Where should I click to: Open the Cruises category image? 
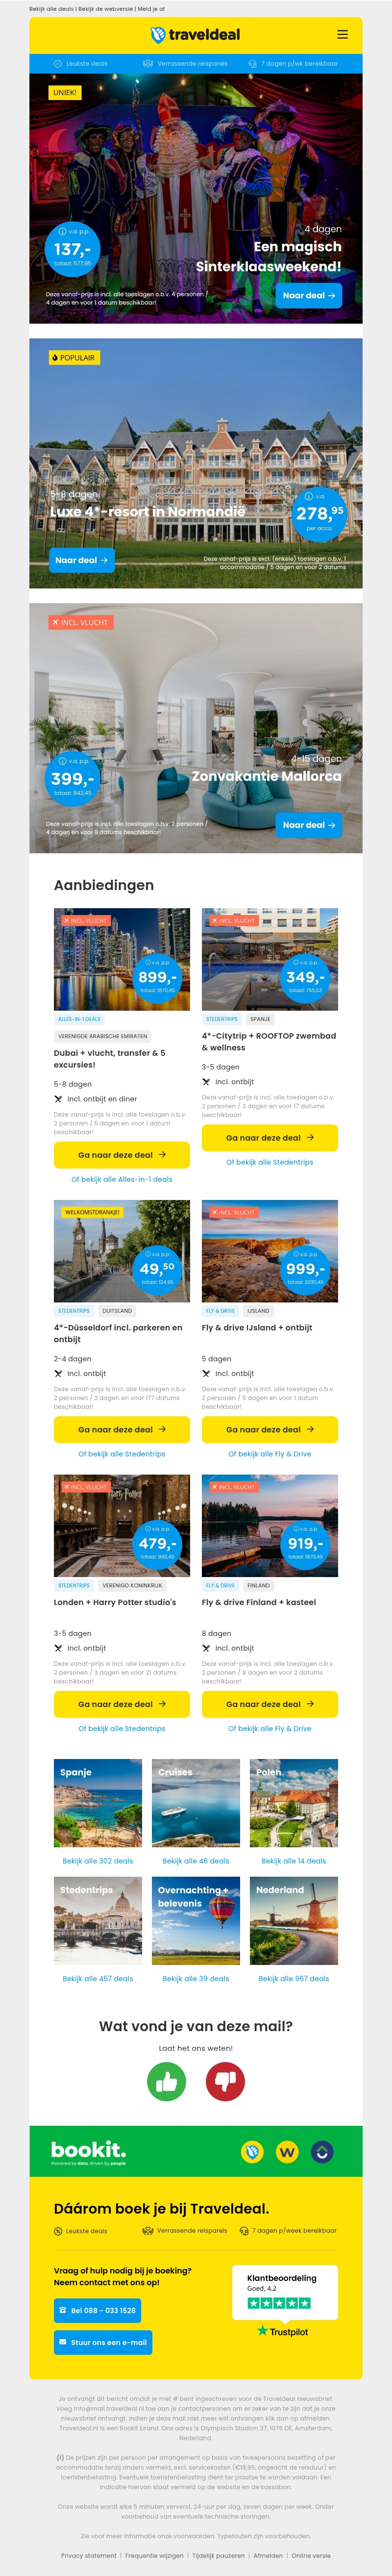click(196, 1803)
